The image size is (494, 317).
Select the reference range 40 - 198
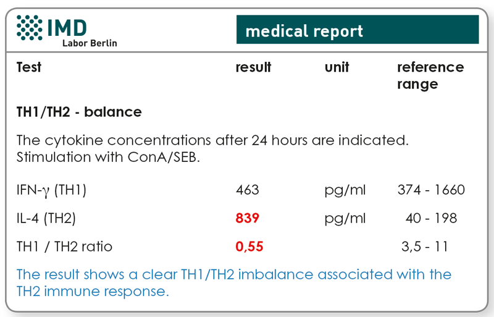(431, 218)
